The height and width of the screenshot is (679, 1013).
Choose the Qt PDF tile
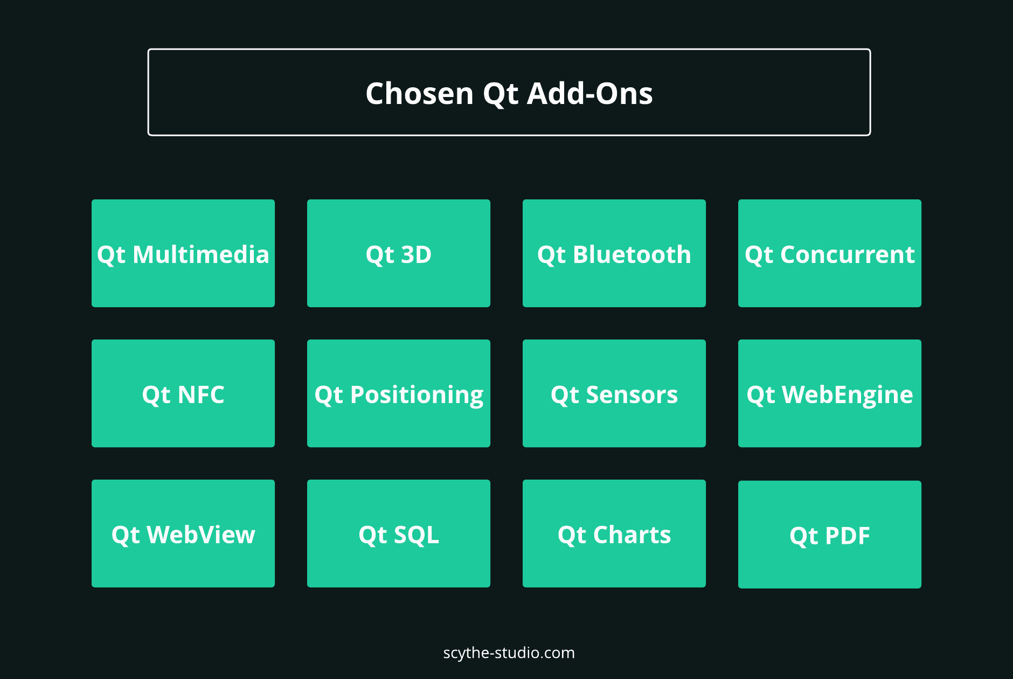point(830,535)
